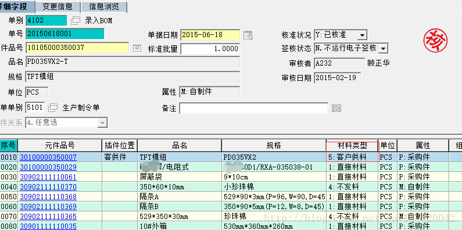Open the lookup icon beside 5101 生产制令单
Screen dimensions: 462x230
[53, 108]
